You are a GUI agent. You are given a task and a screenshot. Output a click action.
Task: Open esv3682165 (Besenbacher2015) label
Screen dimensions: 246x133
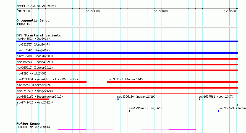tap(40, 97)
